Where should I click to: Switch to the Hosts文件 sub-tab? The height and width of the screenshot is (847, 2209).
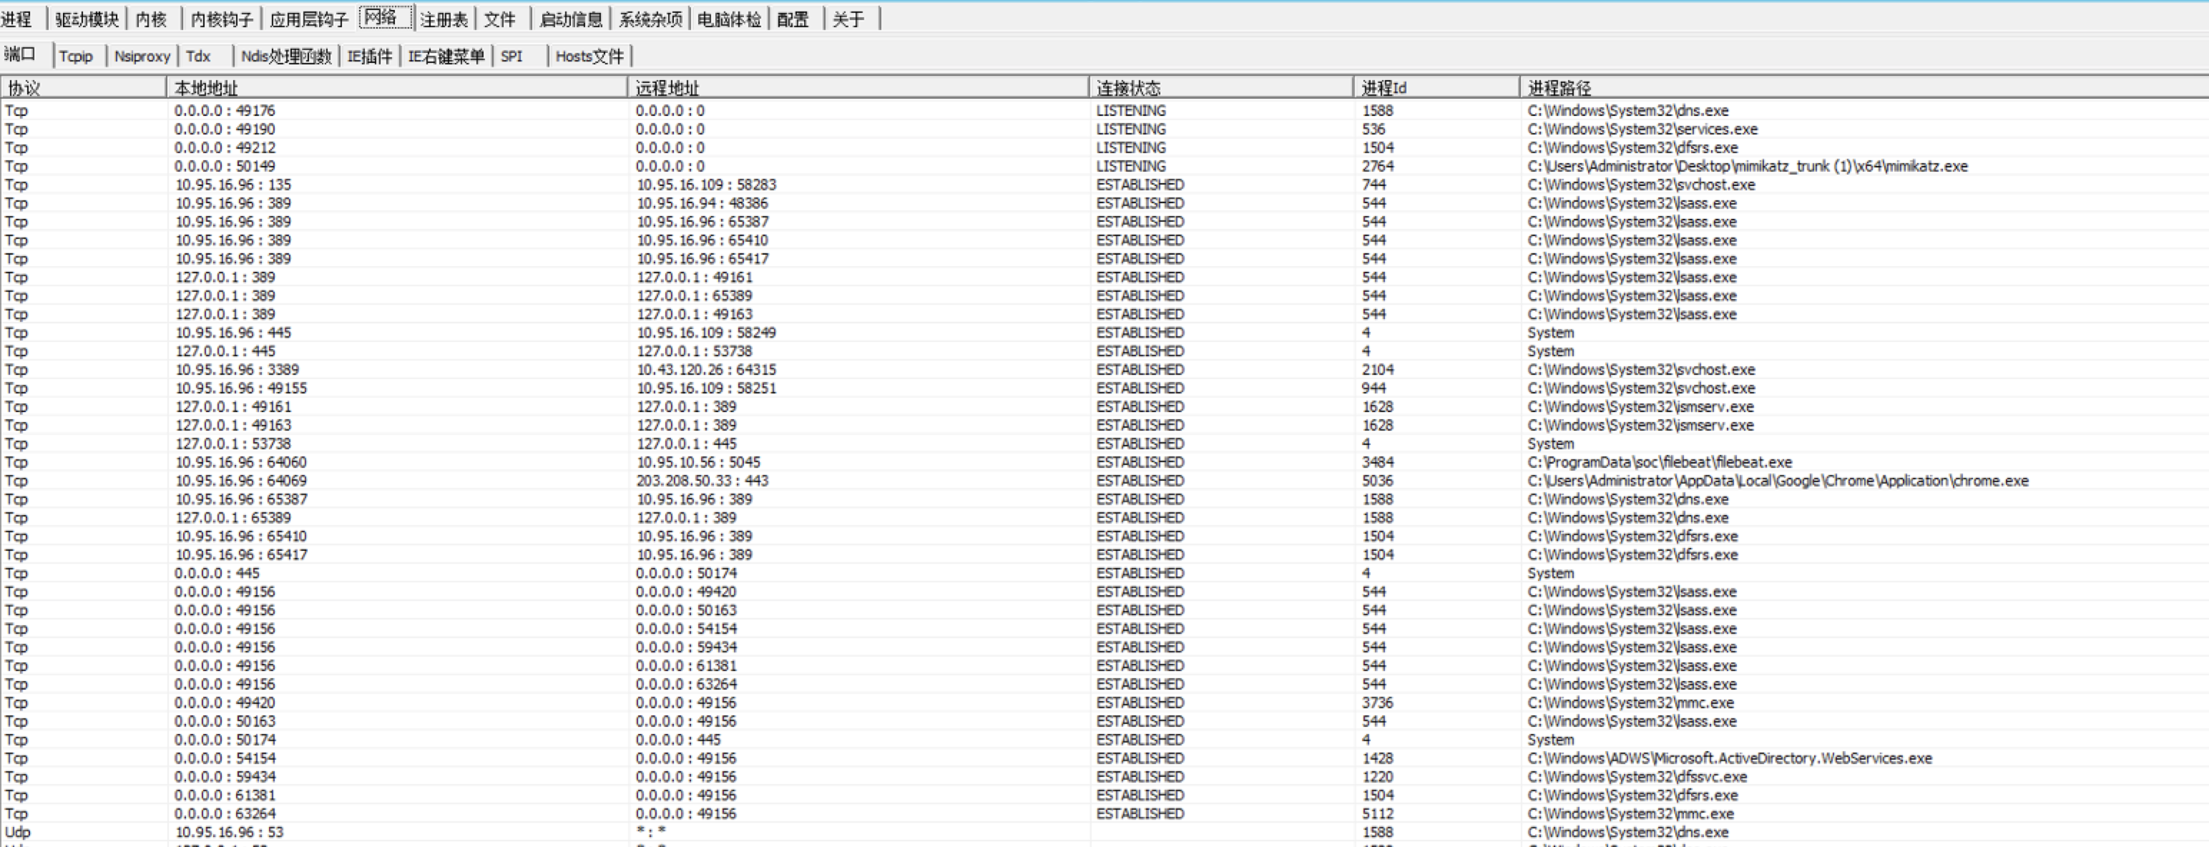point(589,57)
